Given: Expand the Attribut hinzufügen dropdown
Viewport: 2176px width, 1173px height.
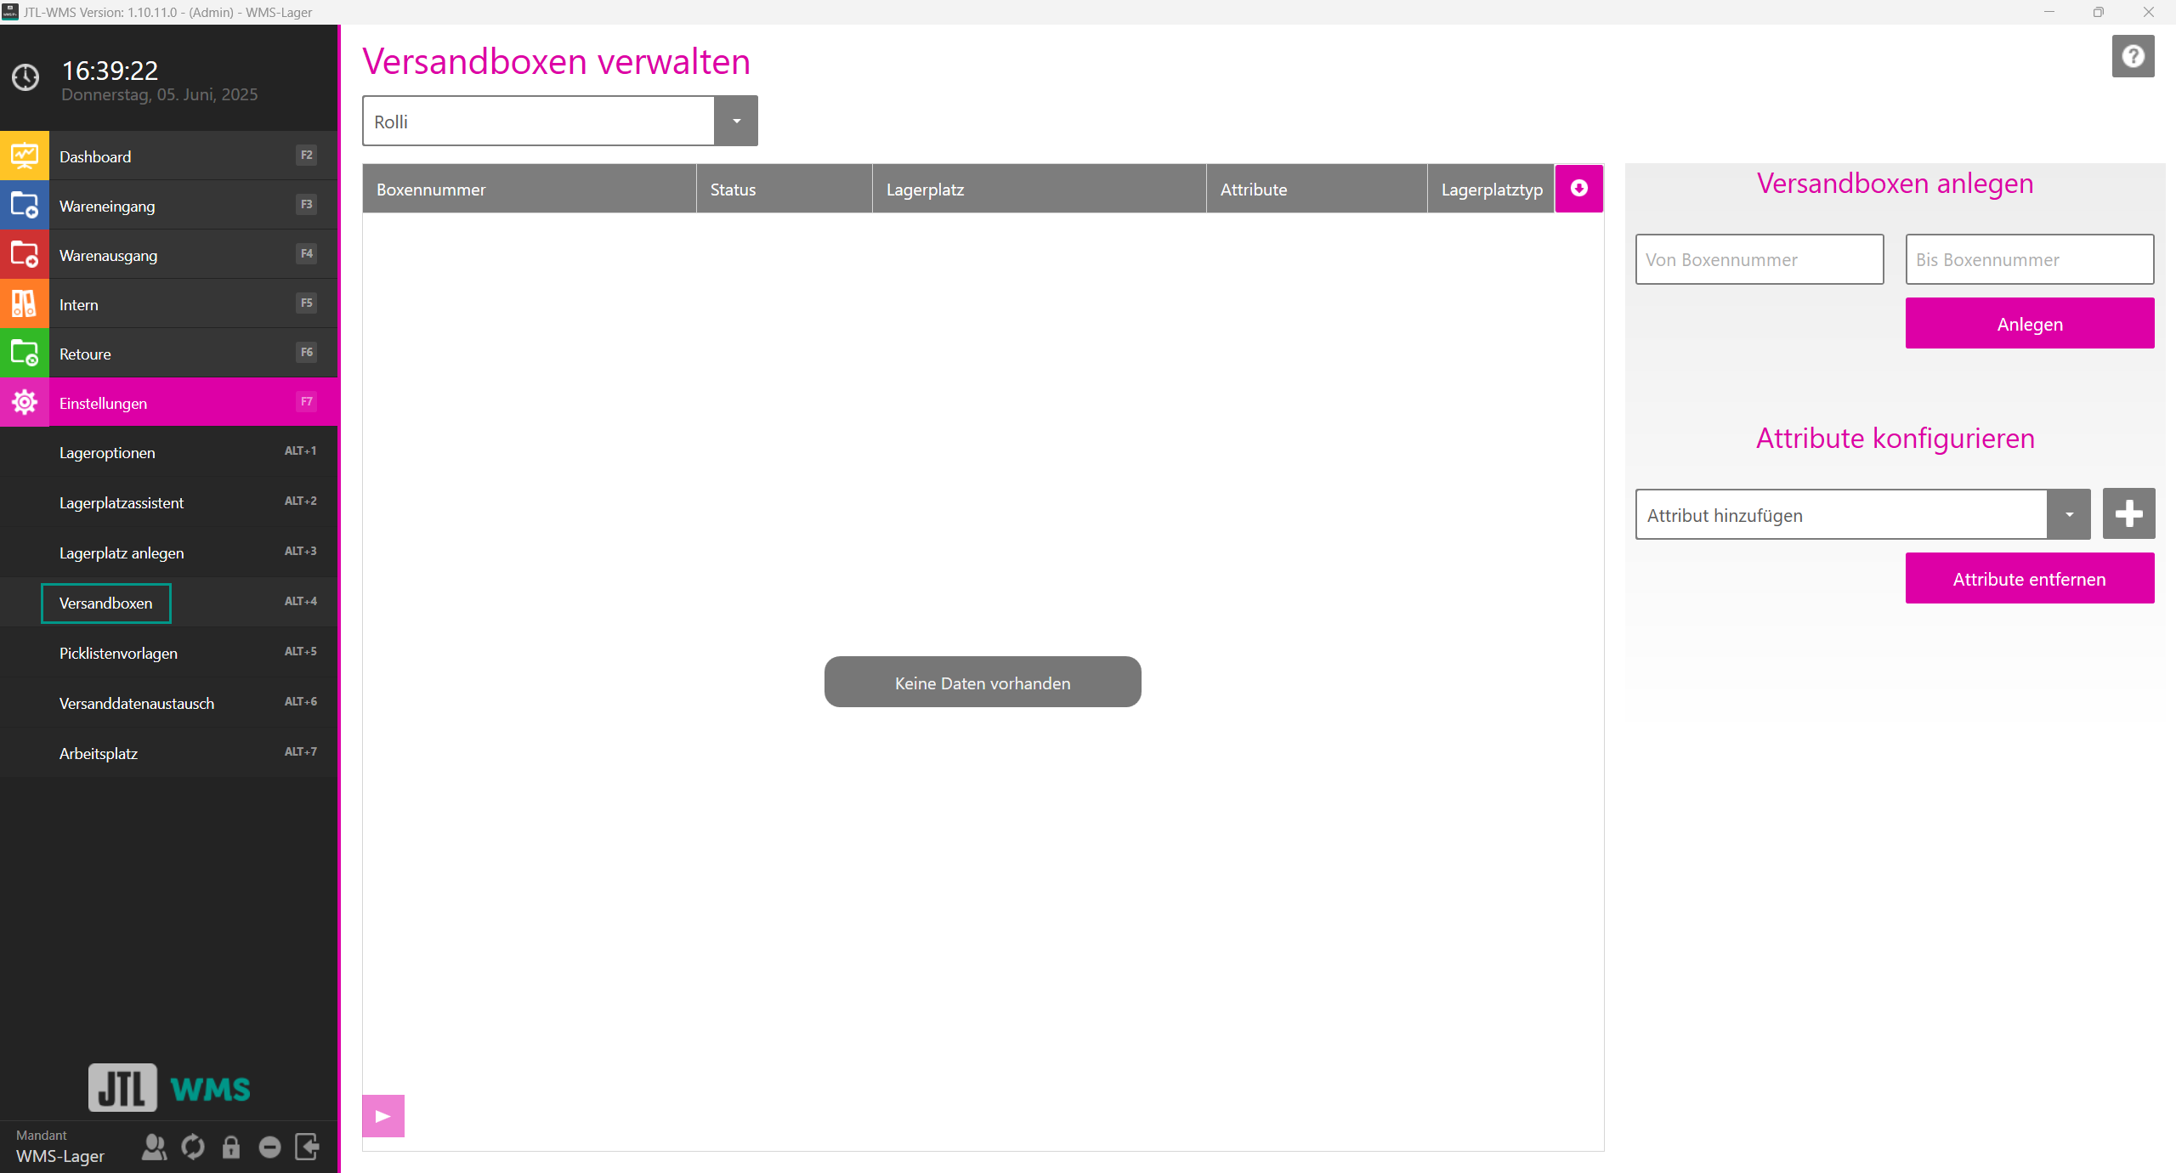Looking at the screenshot, I should pyautogui.click(x=2069, y=515).
